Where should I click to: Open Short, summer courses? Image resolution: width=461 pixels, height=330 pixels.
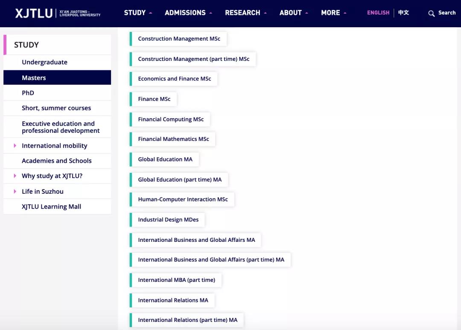57,108
